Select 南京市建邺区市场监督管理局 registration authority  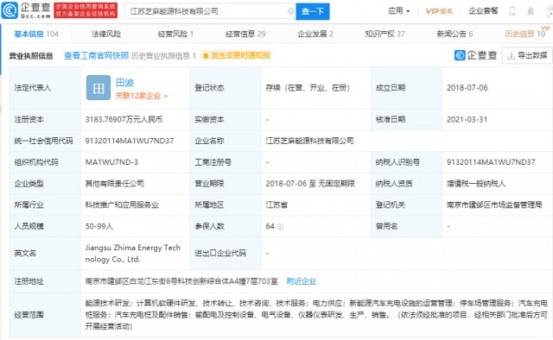coord(494,205)
